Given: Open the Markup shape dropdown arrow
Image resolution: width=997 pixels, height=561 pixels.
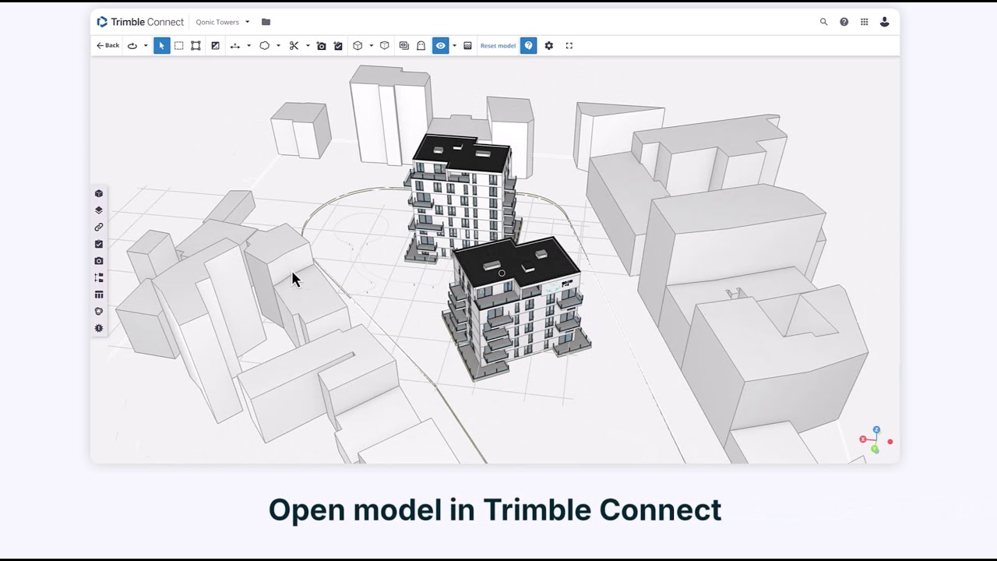Looking at the screenshot, I should (x=278, y=46).
